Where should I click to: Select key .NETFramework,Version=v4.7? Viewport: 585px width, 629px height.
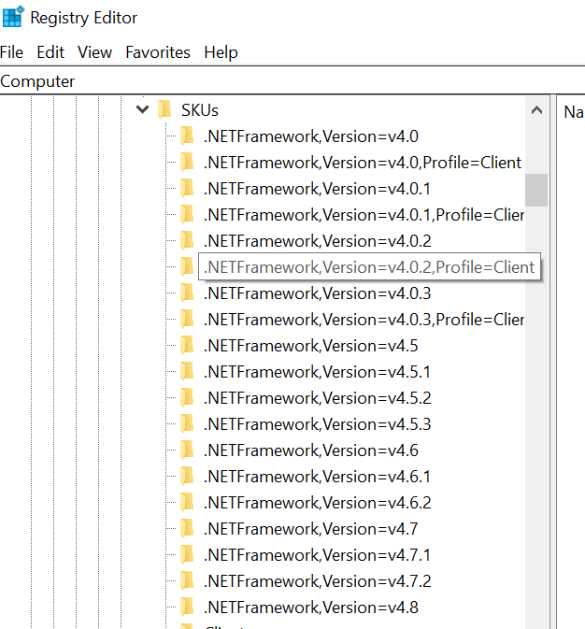point(310,530)
